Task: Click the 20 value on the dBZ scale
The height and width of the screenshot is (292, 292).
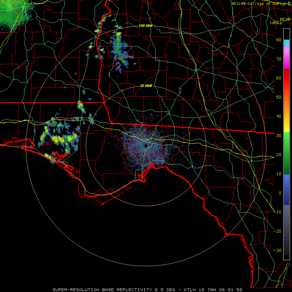Action: [279, 155]
